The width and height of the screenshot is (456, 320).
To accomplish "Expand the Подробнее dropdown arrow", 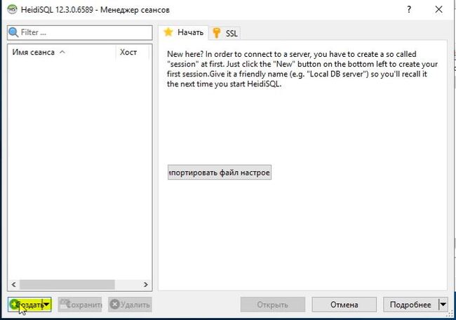I will coord(443,305).
